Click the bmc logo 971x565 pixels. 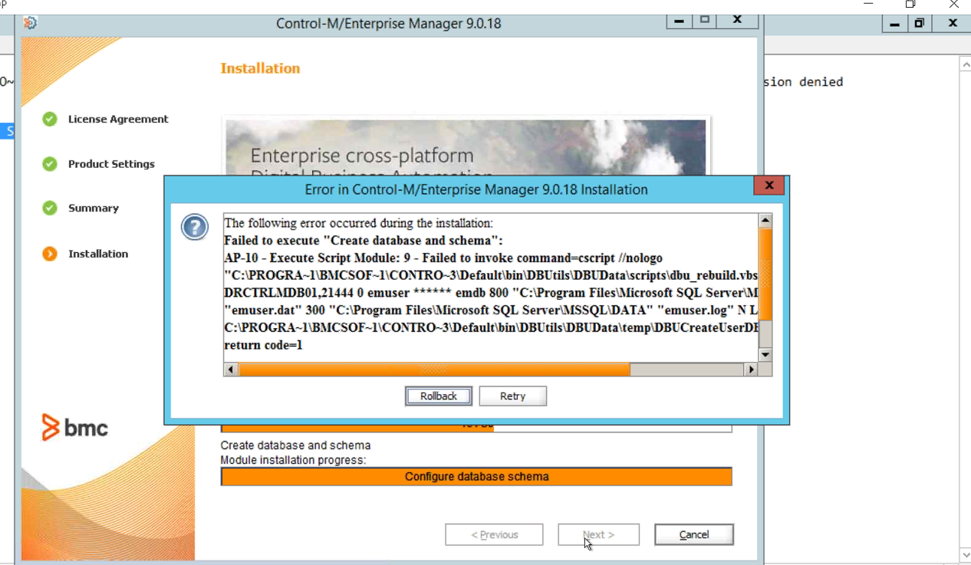pyautogui.click(x=74, y=427)
